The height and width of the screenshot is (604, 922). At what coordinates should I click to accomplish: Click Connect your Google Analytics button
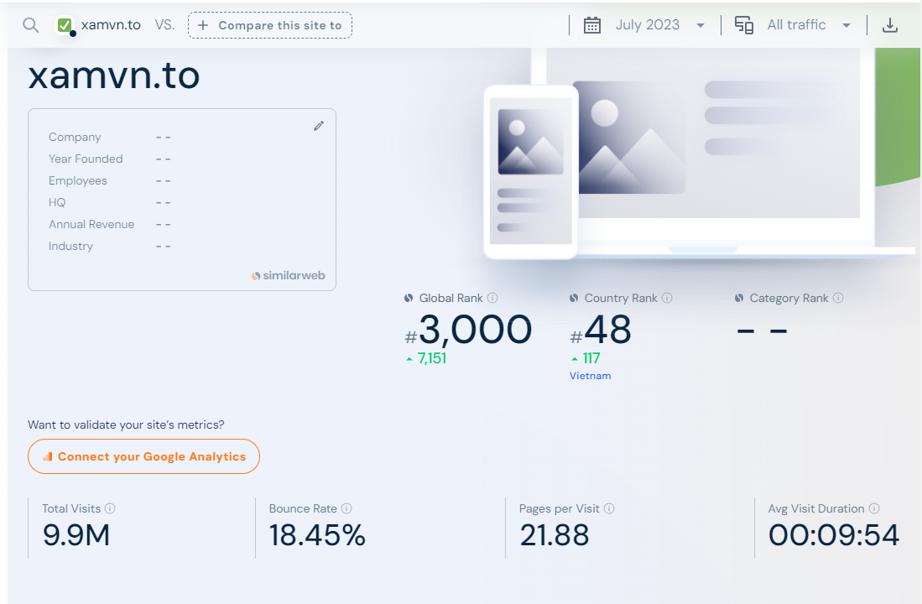tap(143, 457)
